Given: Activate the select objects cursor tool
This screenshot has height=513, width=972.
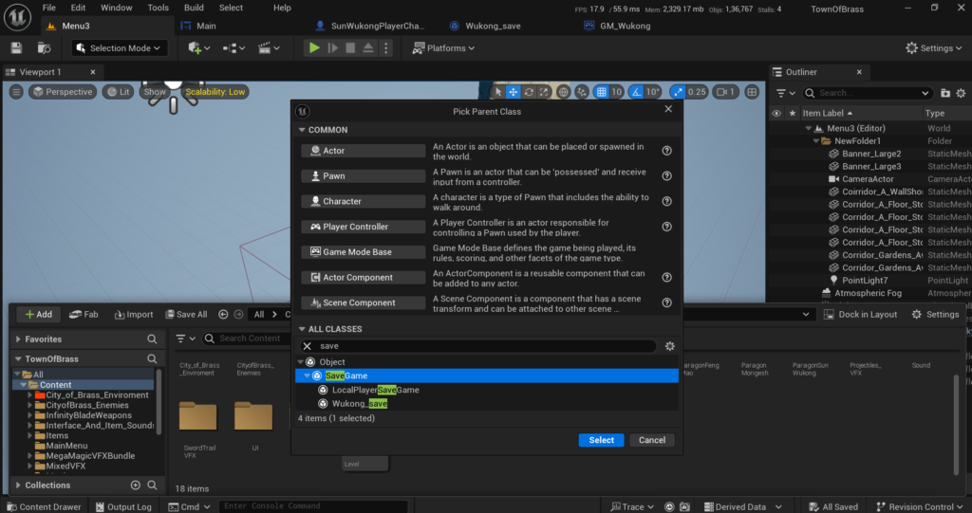Looking at the screenshot, I should 498,92.
